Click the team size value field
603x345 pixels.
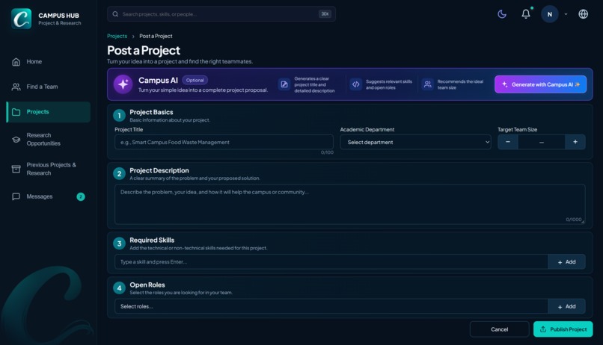tap(542, 142)
